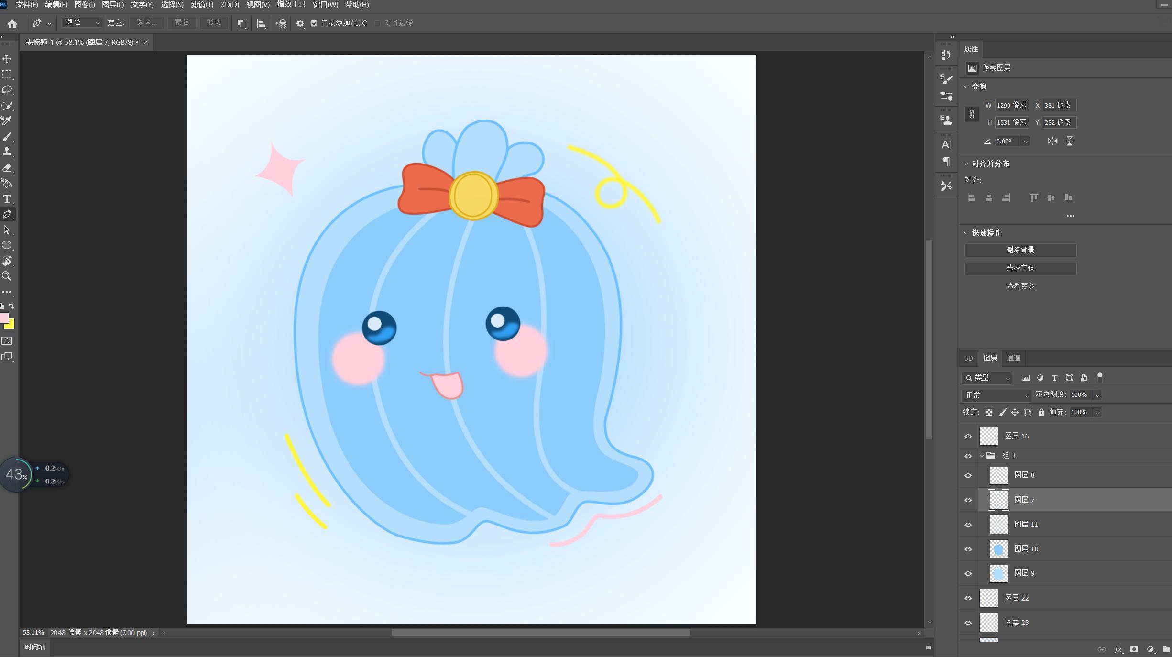Click the Home icon in options bar

pos(12,23)
